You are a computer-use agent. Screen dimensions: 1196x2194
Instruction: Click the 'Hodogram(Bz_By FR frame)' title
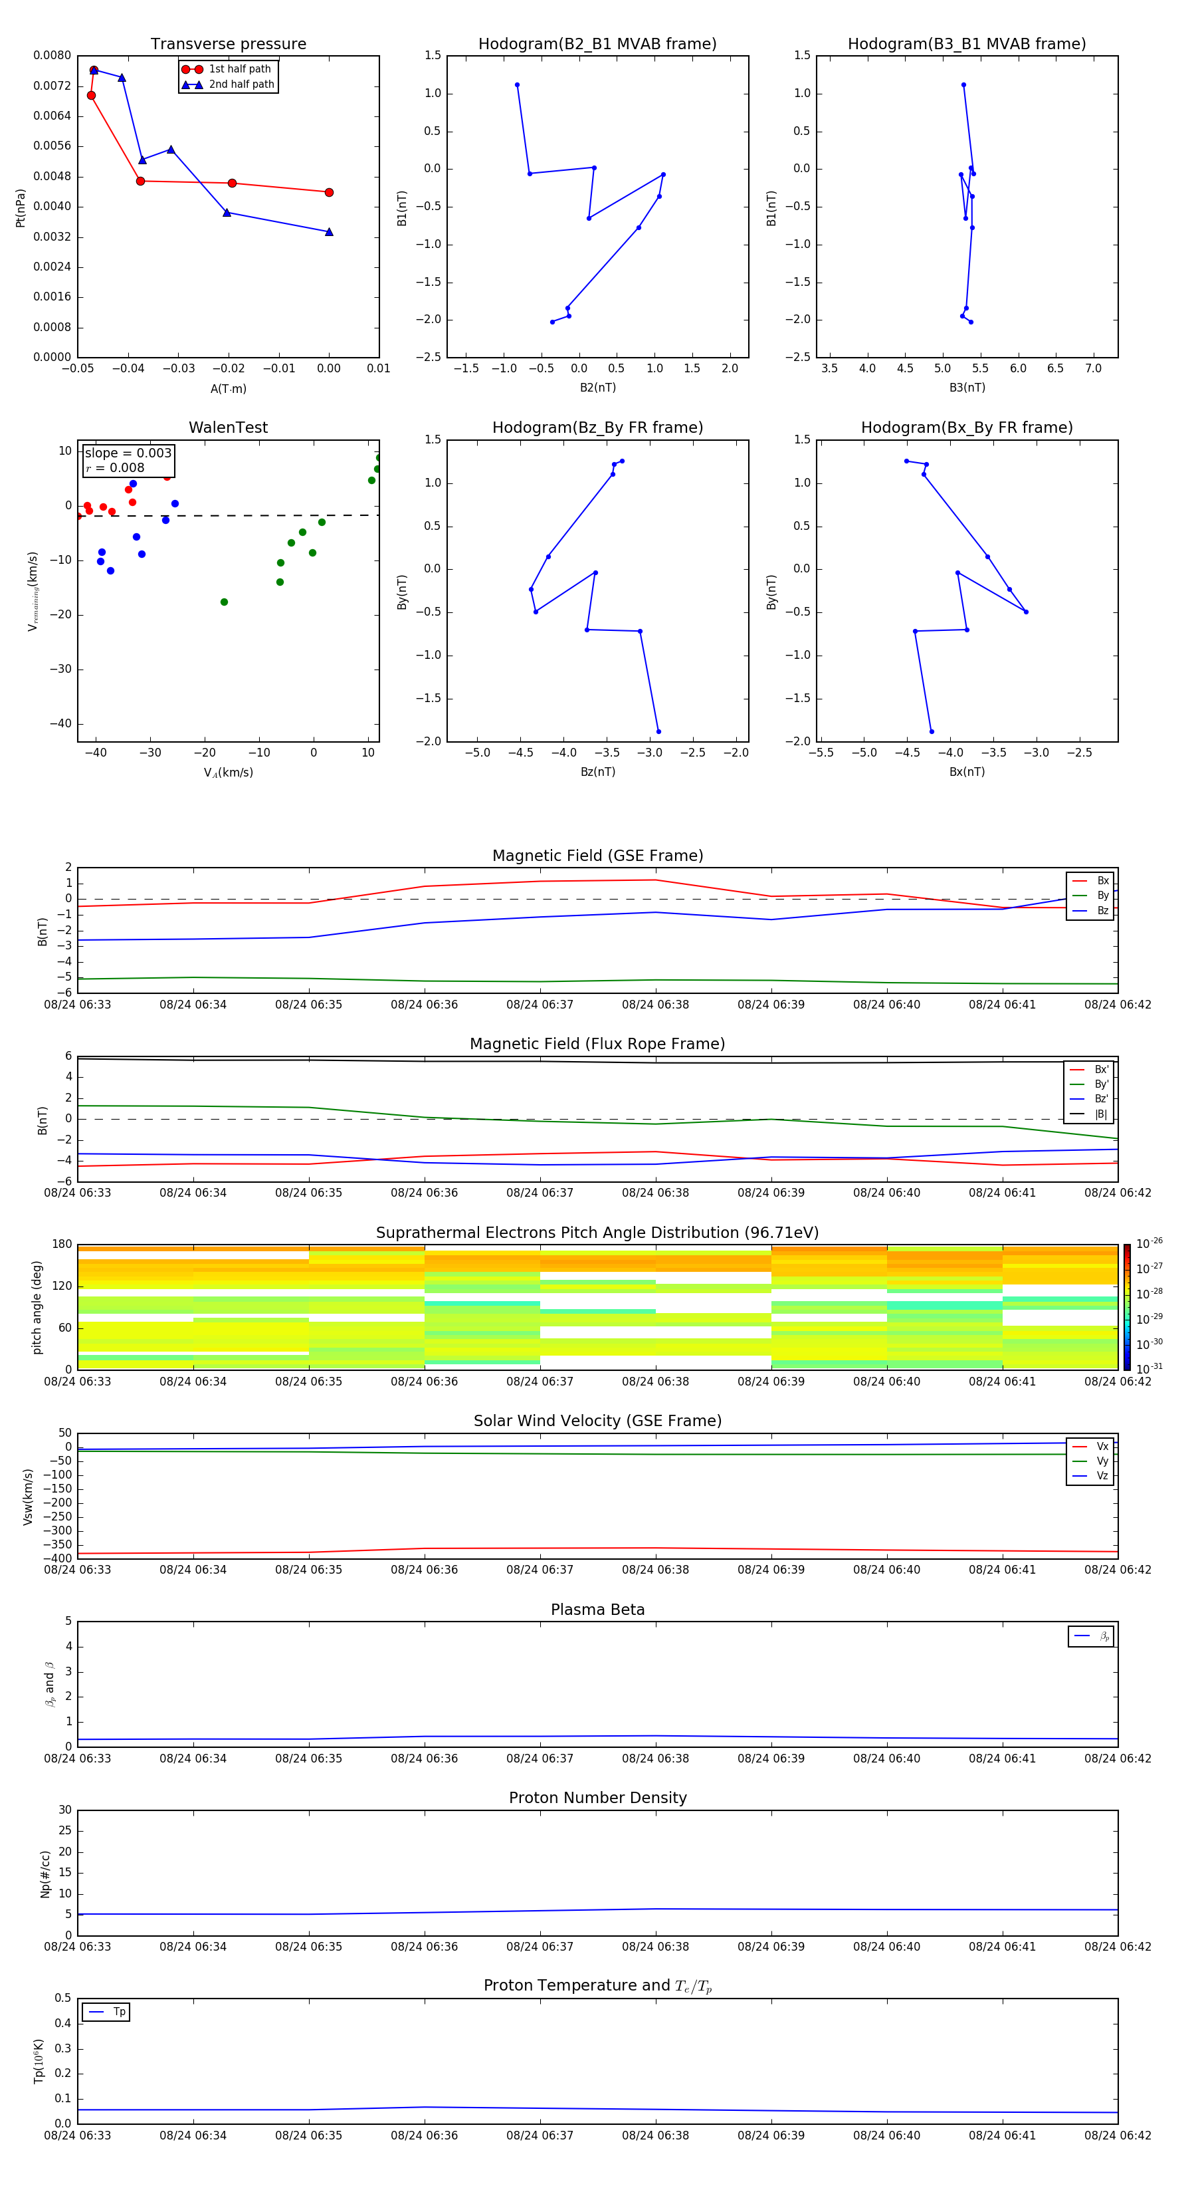(x=597, y=427)
